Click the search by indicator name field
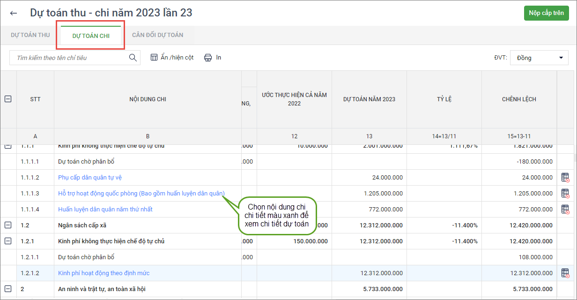Screen dimensions: 577x300 (x=70, y=58)
